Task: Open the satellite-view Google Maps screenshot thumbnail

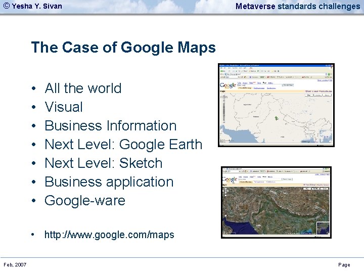Action: pos(276,202)
